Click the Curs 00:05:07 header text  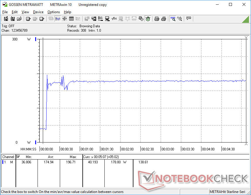pos(101,157)
